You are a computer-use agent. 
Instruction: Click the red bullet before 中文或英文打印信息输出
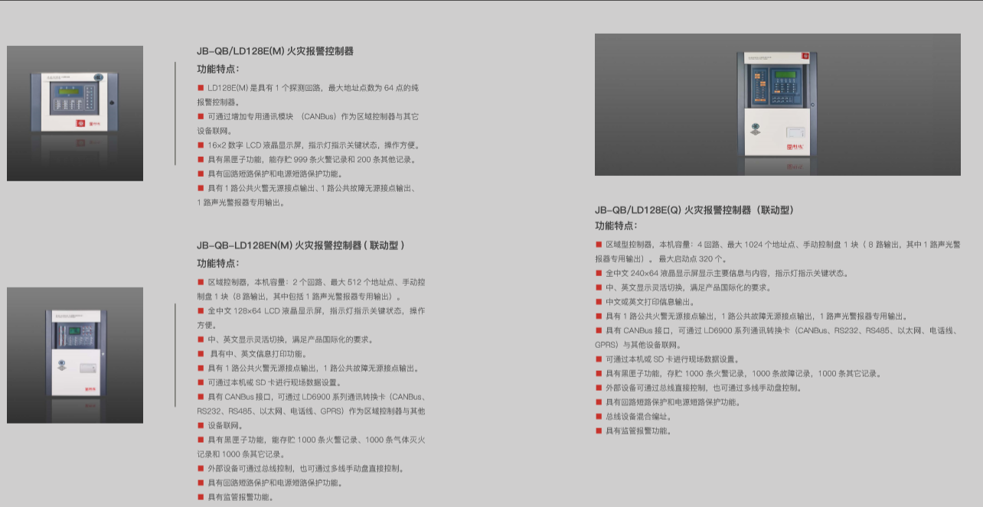point(599,302)
